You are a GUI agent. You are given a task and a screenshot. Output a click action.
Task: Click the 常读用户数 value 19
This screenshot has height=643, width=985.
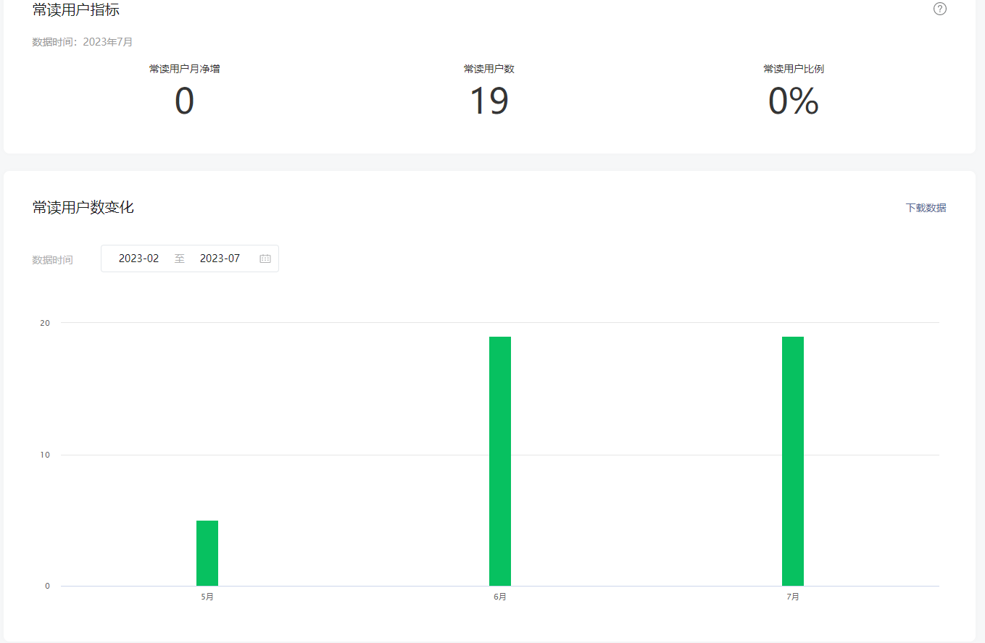tap(489, 101)
